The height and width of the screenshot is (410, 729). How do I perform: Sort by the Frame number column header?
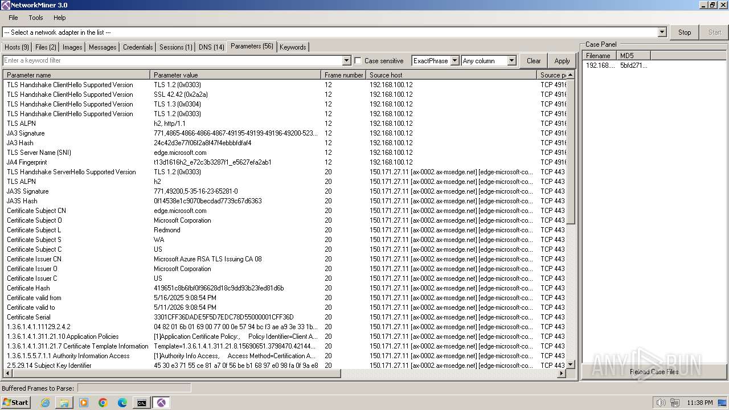pyautogui.click(x=343, y=75)
